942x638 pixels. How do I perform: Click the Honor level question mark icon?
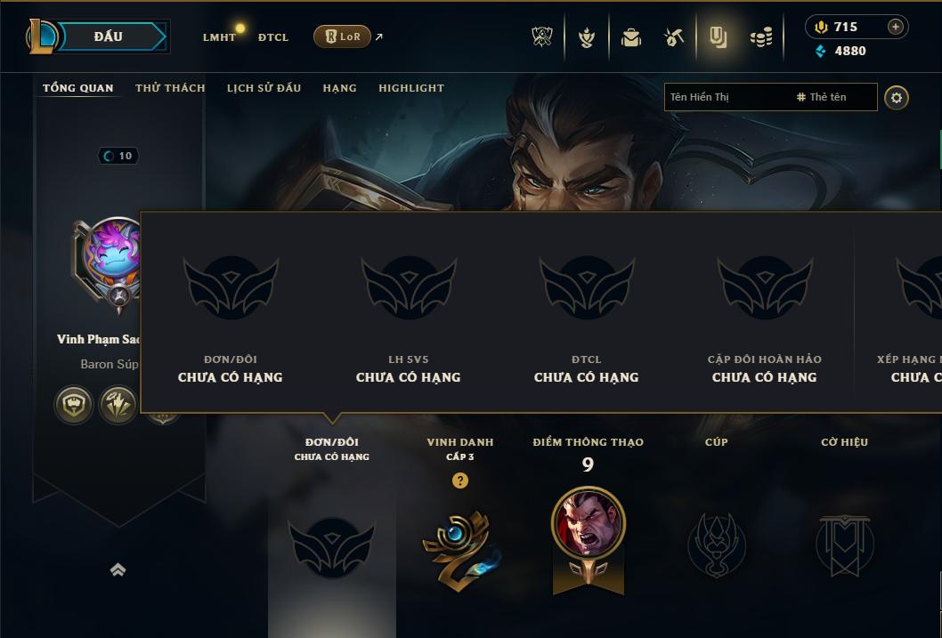click(x=460, y=481)
